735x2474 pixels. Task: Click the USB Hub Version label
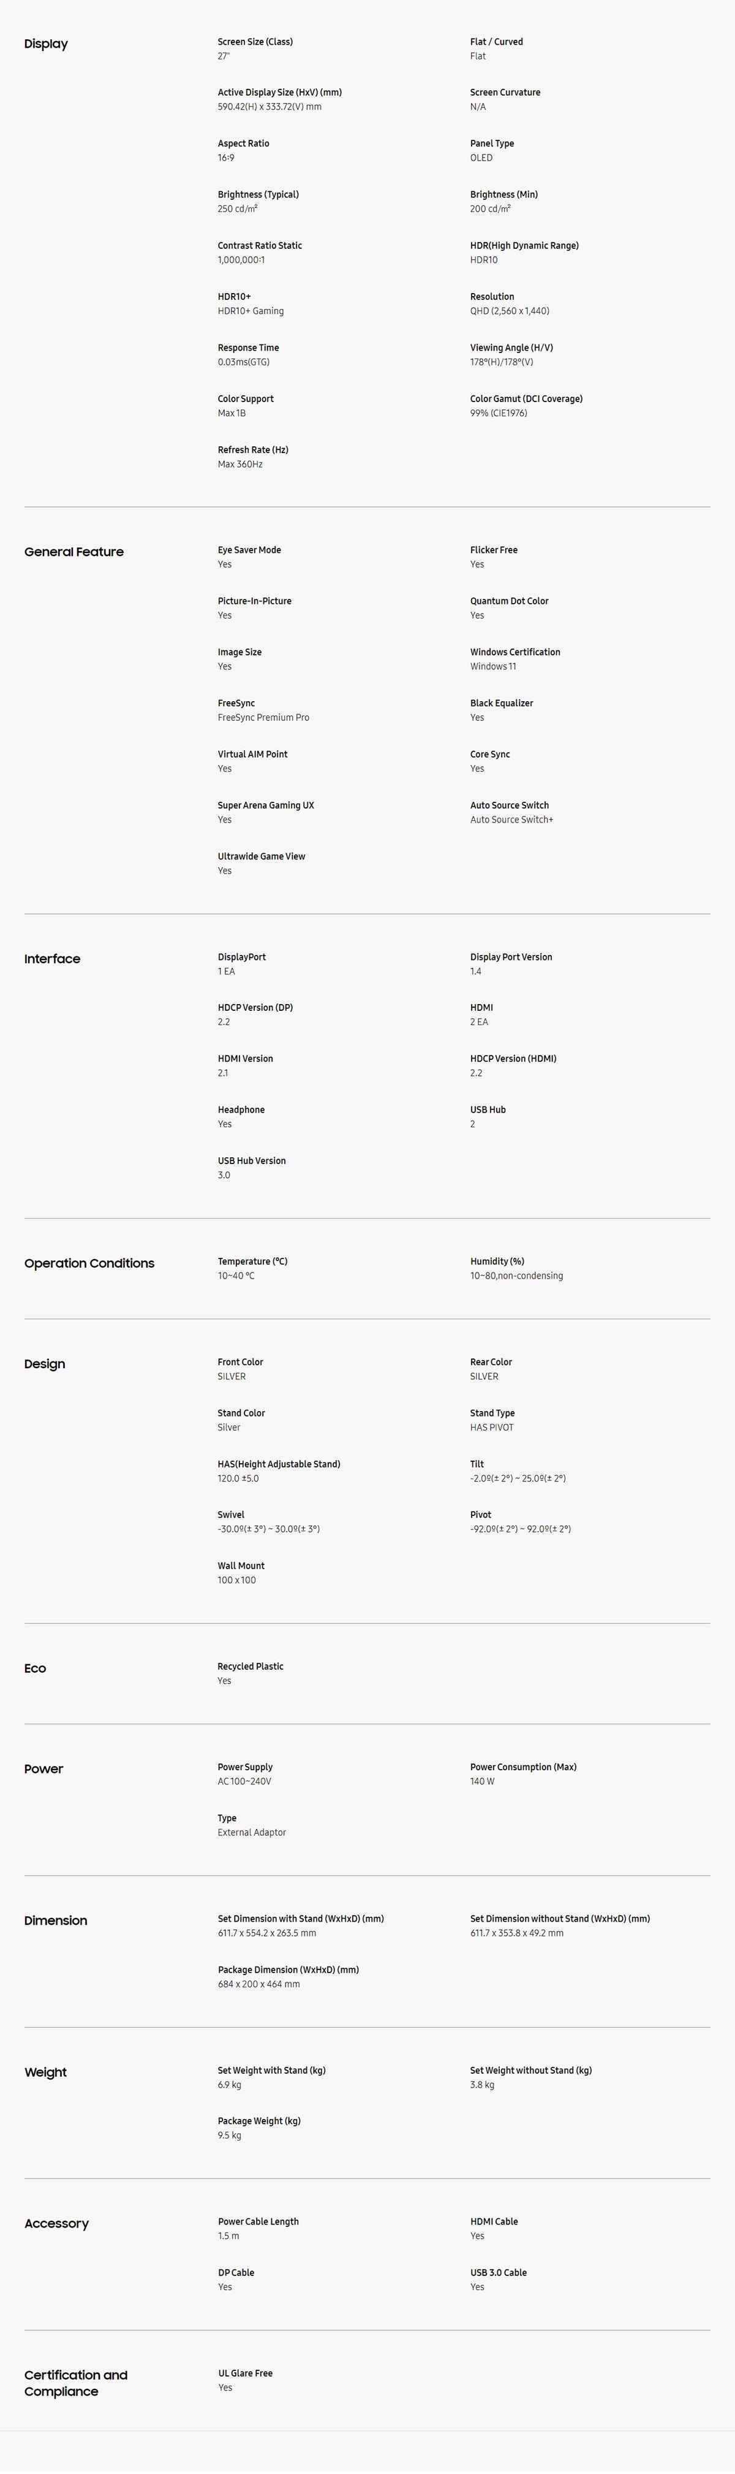coord(251,1161)
